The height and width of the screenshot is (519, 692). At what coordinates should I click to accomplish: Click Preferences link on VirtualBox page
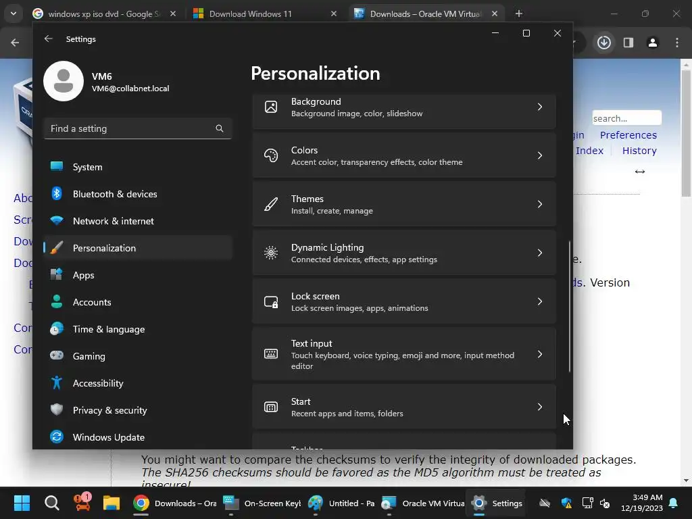click(628, 135)
